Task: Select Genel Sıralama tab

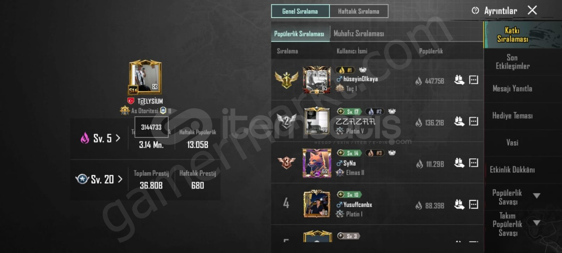Action: 300,11
